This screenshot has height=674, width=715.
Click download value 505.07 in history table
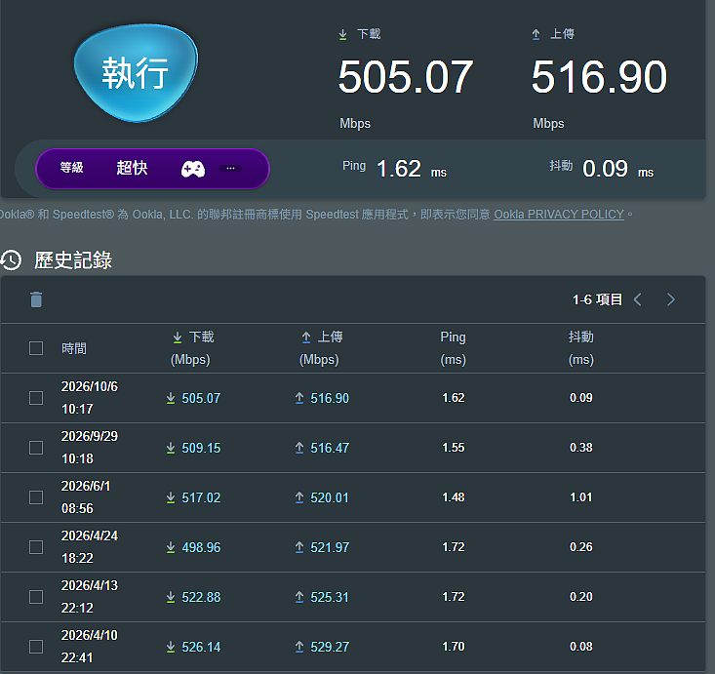(201, 398)
